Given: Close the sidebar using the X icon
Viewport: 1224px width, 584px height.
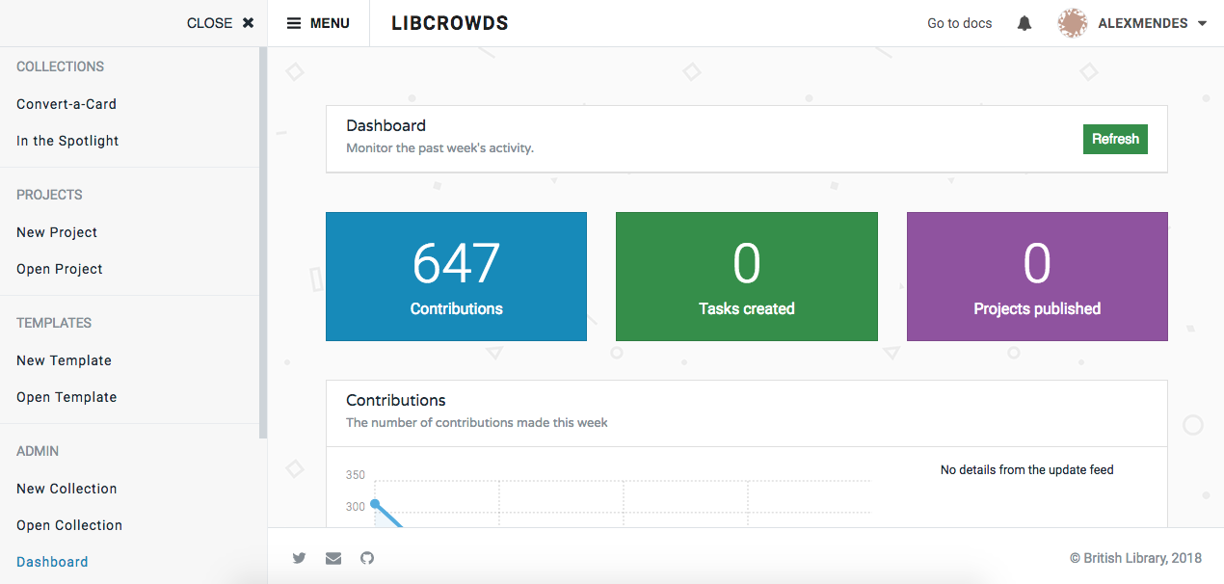Looking at the screenshot, I should pos(248,21).
